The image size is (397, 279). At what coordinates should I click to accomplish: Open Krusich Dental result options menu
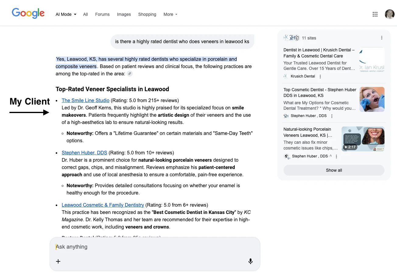pos(320,77)
